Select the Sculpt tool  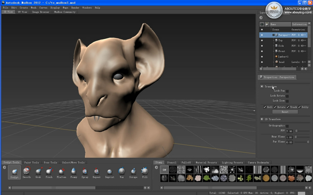pos(14,172)
